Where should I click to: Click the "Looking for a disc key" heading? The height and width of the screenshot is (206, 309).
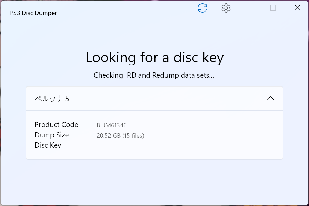coord(154,58)
